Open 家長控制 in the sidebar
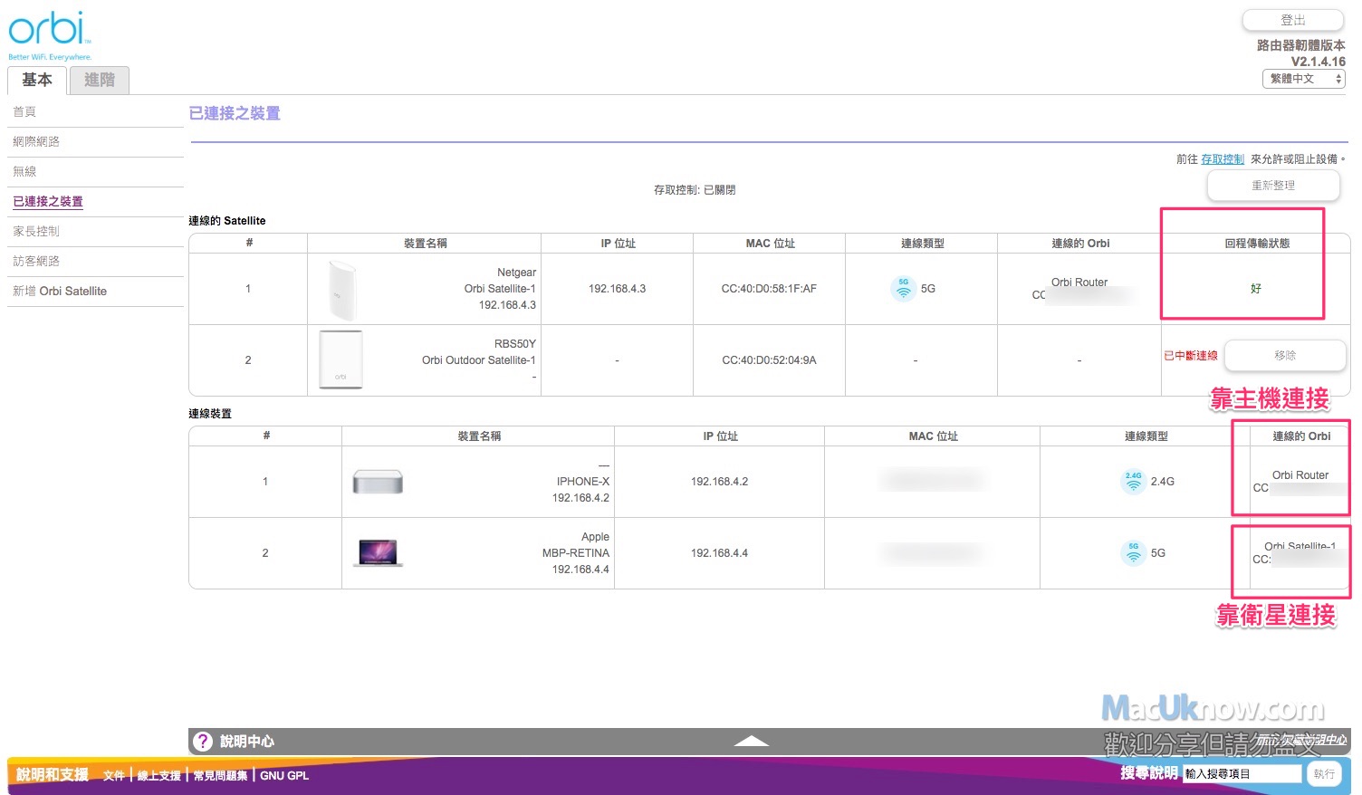 (36, 232)
